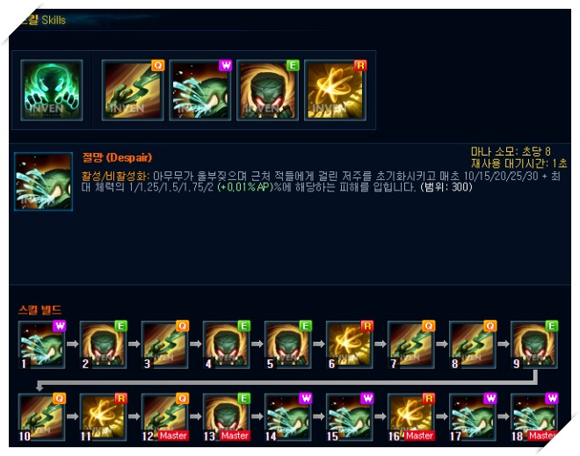Select the R ultimate skill icon in top row
580x456 pixels.
(x=335, y=90)
